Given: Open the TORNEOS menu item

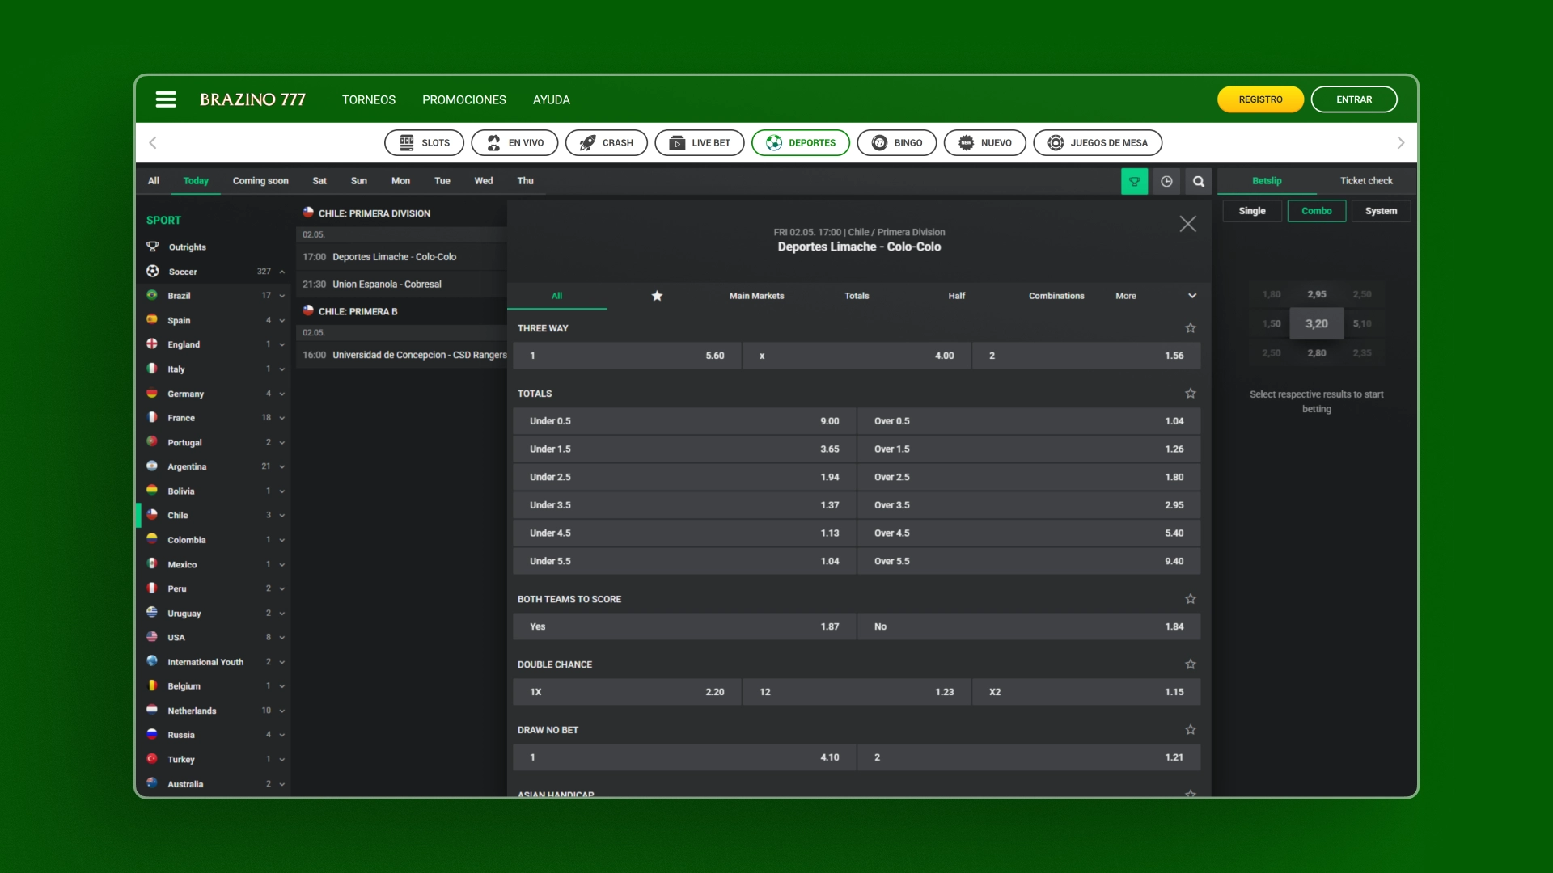Looking at the screenshot, I should pos(369,100).
